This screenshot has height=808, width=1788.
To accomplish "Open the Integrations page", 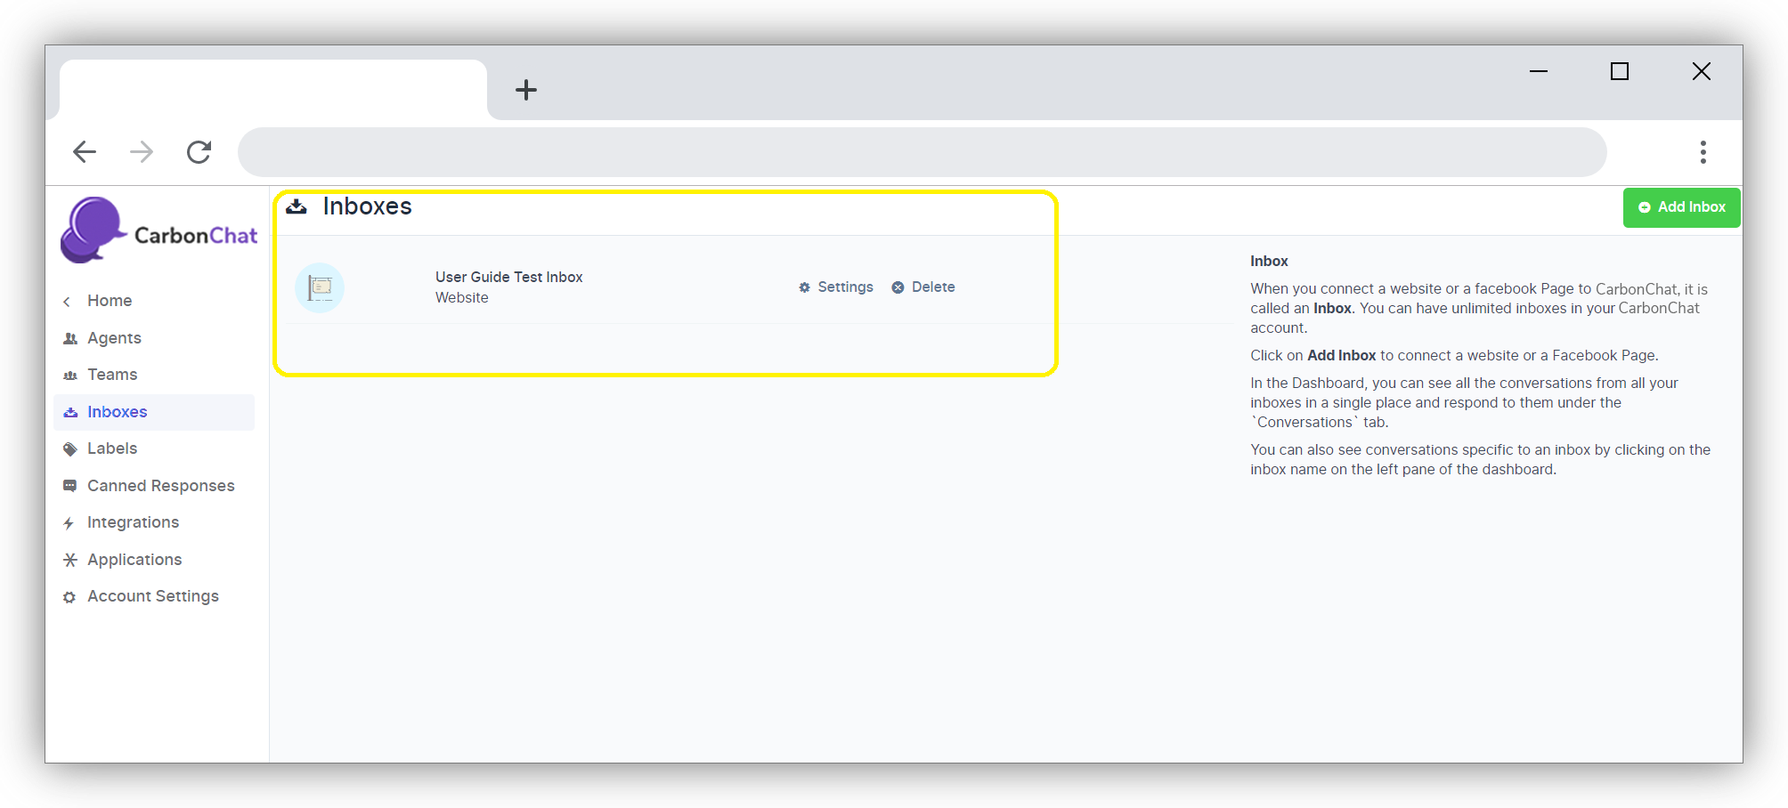I will 133,522.
